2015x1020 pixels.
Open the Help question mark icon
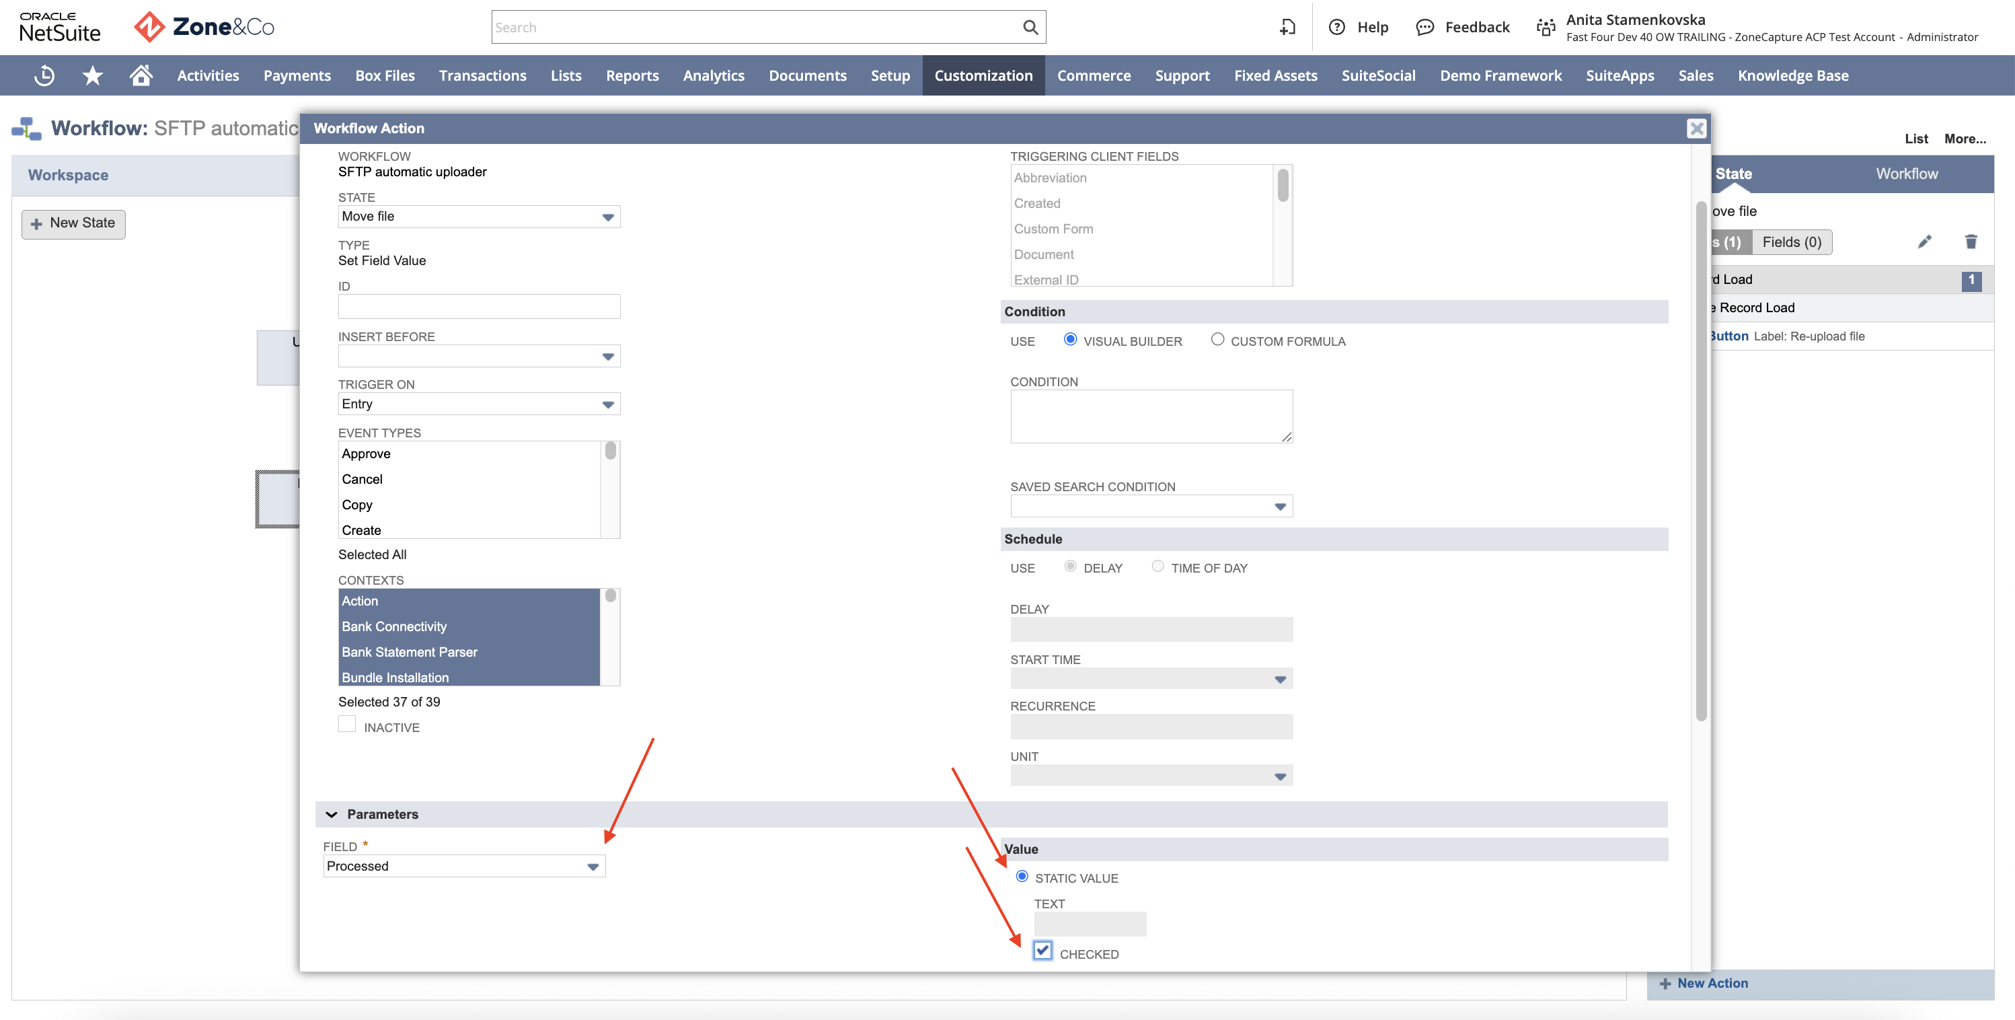tap(1337, 28)
